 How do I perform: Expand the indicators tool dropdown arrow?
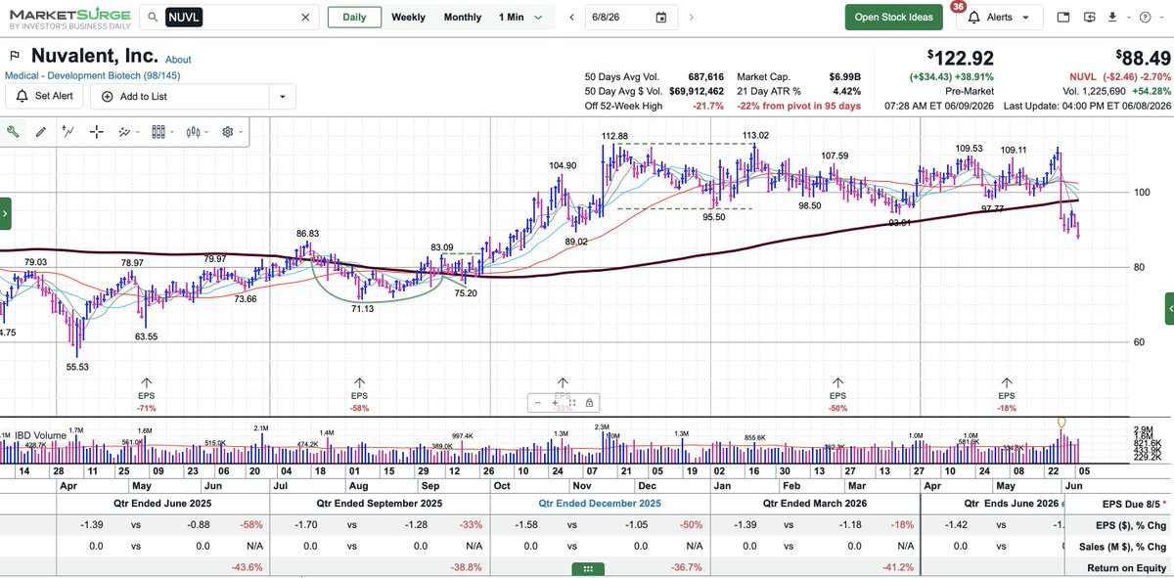(x=137, y=132)
